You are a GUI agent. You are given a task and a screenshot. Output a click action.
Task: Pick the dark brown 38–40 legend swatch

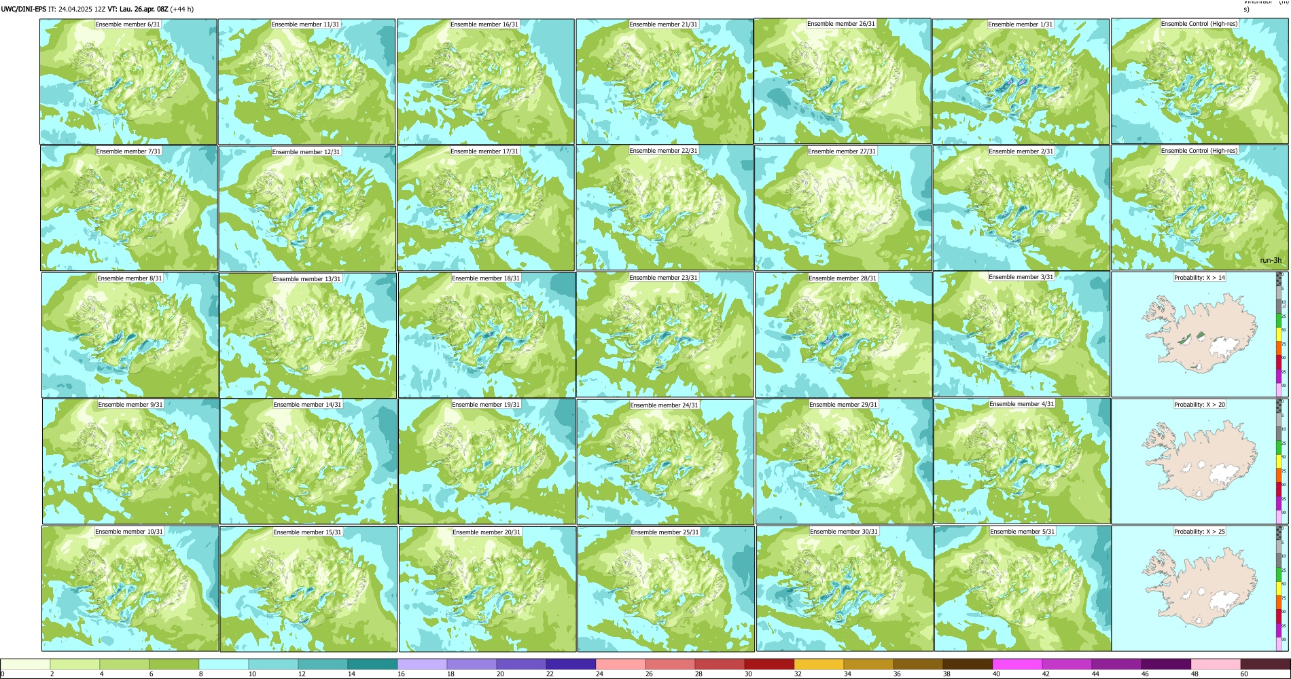pyautogui.click(x=968, y=664)
